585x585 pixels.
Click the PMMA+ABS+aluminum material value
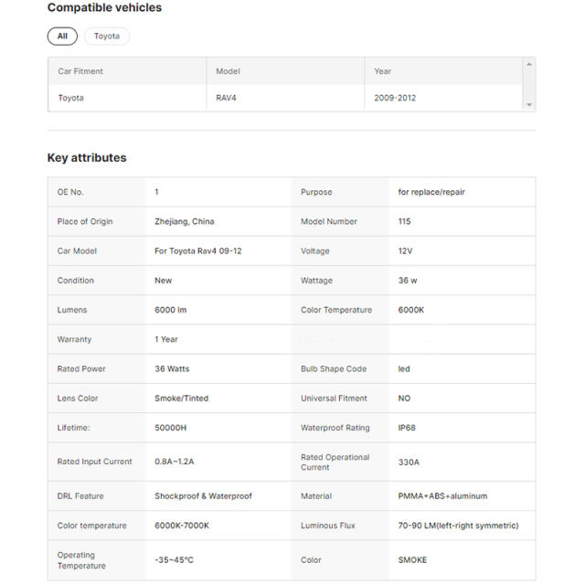(x=442, y=496)
